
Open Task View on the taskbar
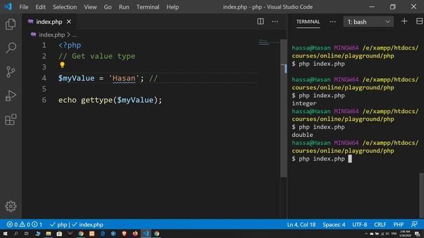pos(26,233)
